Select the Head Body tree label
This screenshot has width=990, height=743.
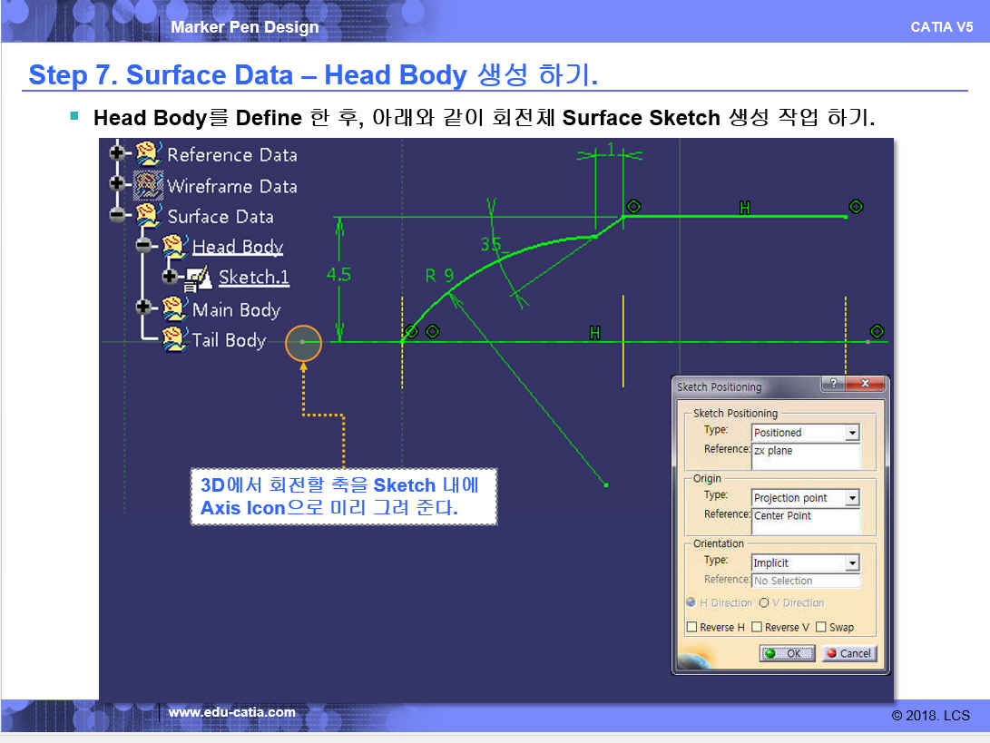tap(238, 247)
